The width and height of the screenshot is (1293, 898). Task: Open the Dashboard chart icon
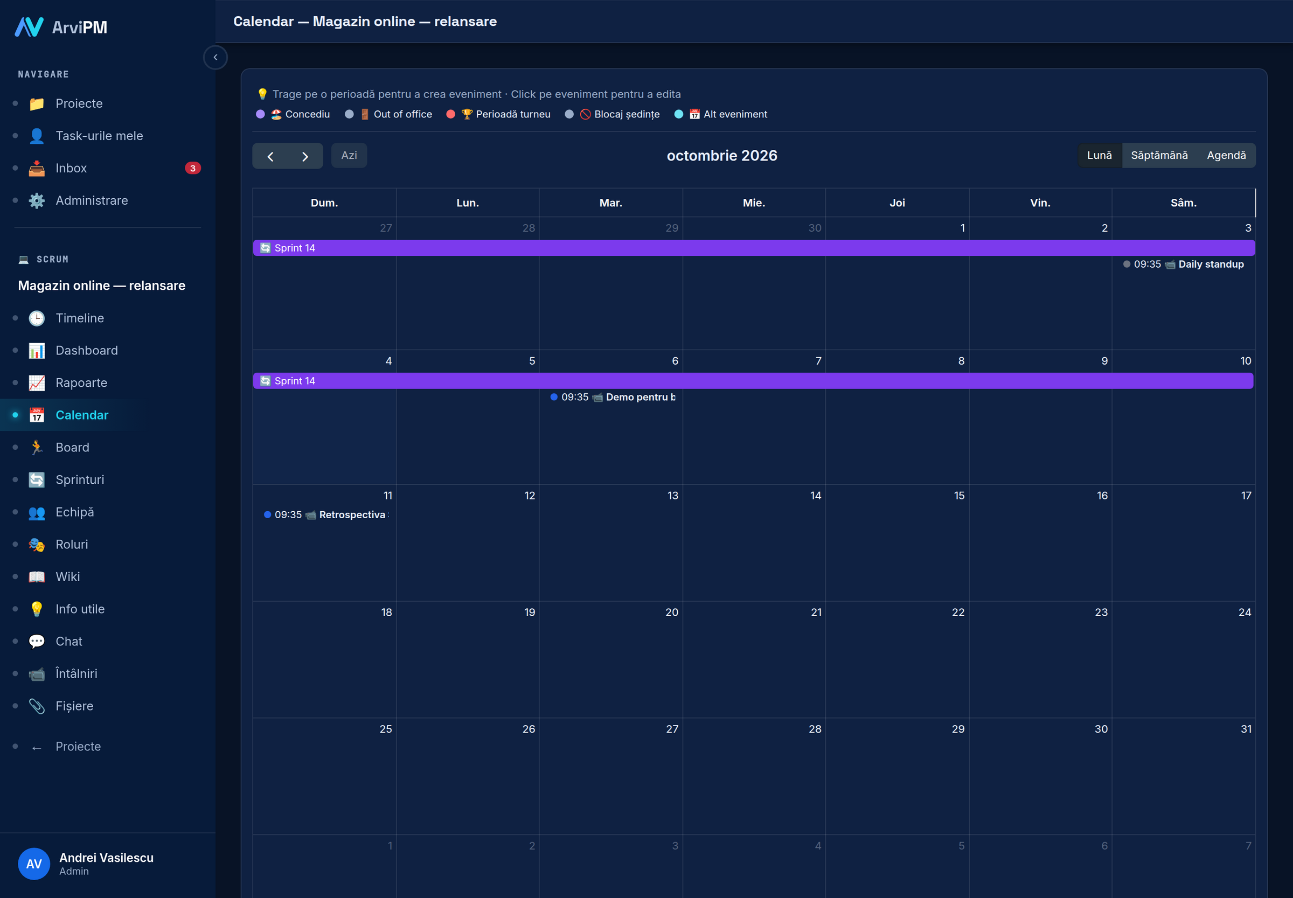[x=37, y=351]
